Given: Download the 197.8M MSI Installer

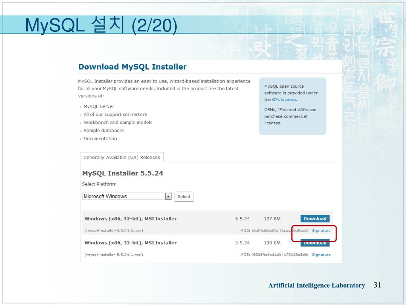Looking at the screenshot, I should (x=315, y=219).
